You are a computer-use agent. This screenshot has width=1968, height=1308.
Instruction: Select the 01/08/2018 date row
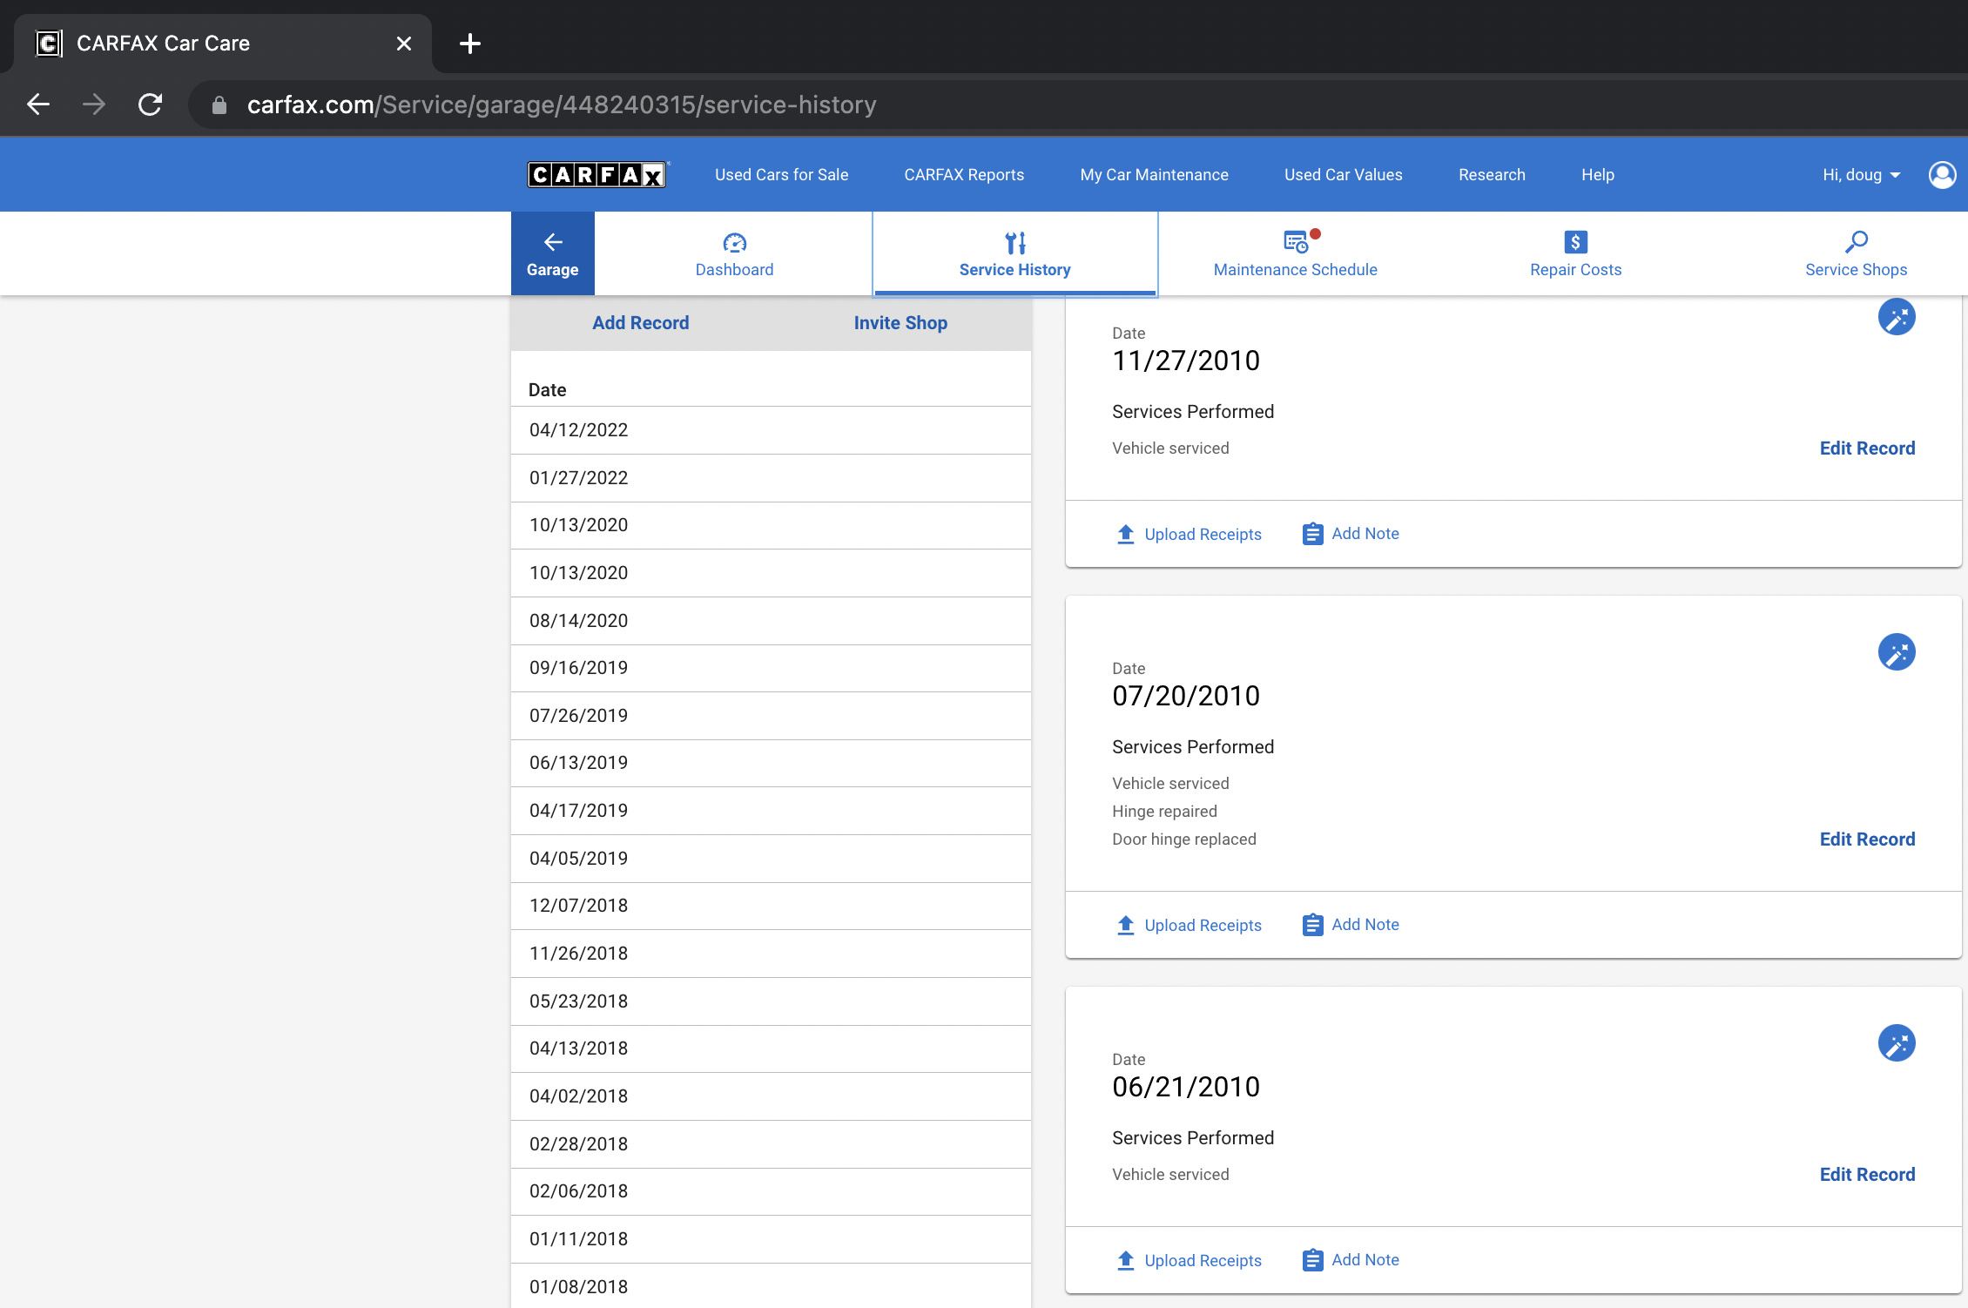coord(771,1286)
